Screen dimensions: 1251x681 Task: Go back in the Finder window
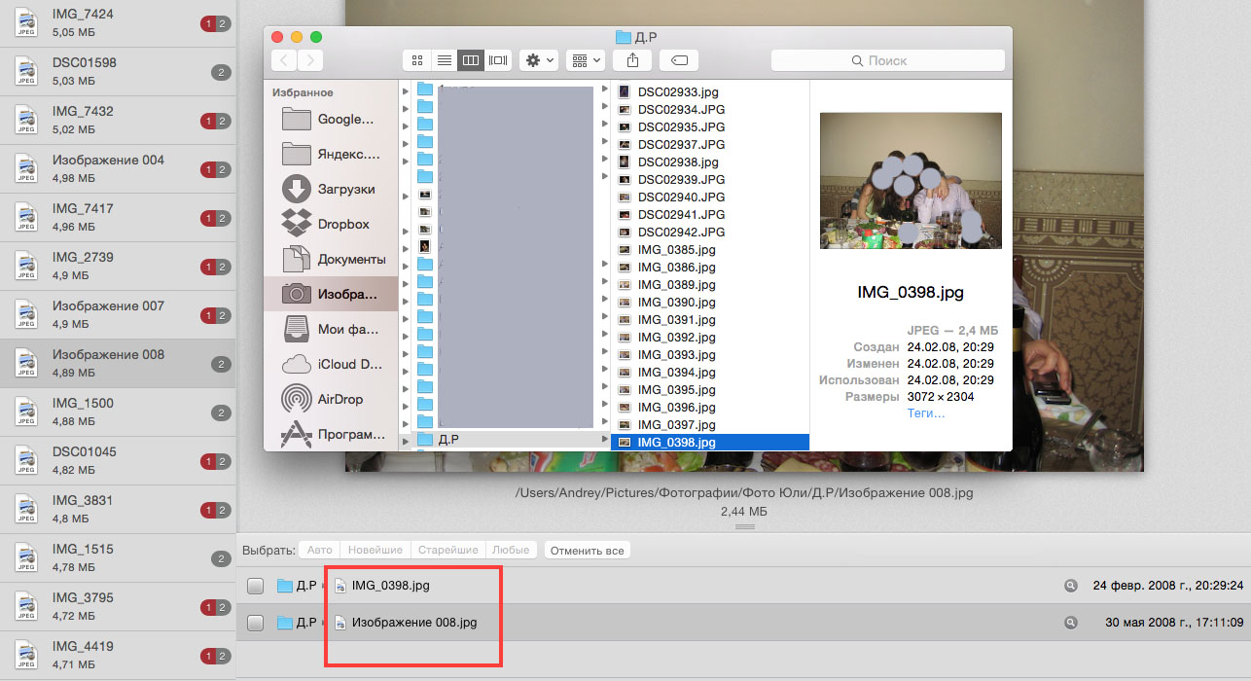click(284, 60)
